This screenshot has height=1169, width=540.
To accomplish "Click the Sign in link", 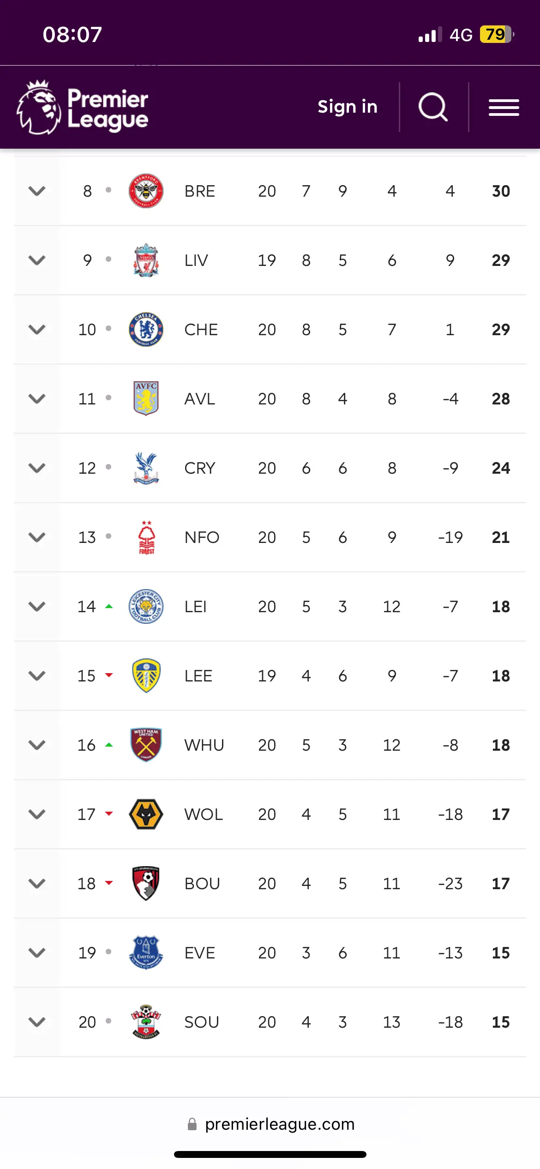I will [x=348, y=107].
